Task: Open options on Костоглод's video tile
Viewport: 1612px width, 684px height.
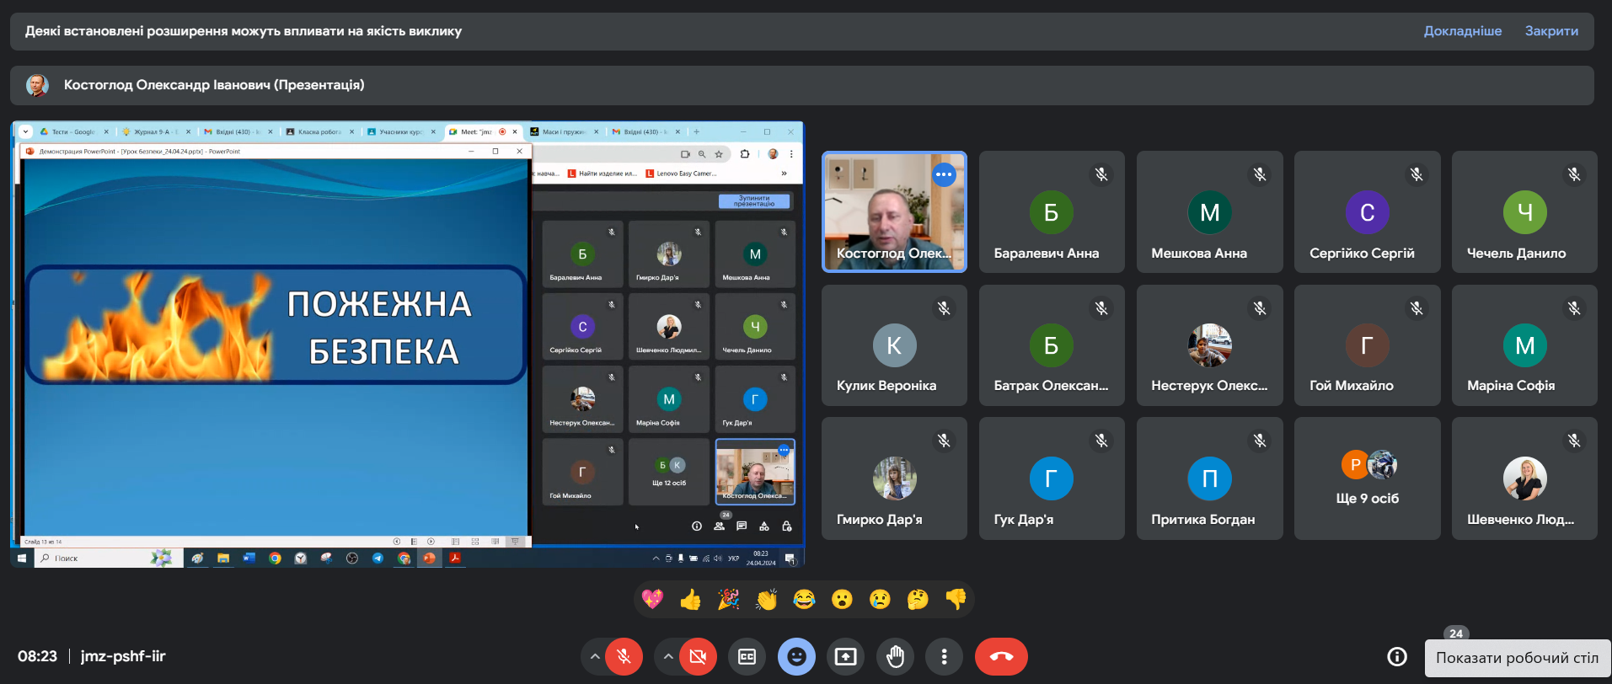Action: click(x=944, y=174)
